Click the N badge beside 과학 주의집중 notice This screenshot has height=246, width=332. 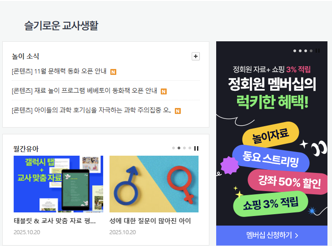pyautogui.click(x=178, y=111)
